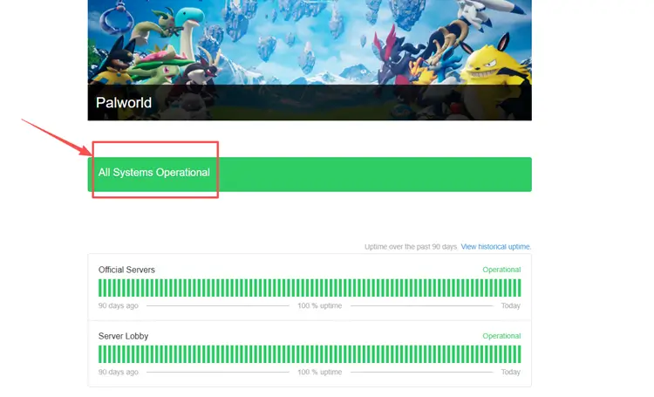Click the Server Lobby 'Operational' status
The width and height of the screenshot is (654, 397).
(501, 336)
